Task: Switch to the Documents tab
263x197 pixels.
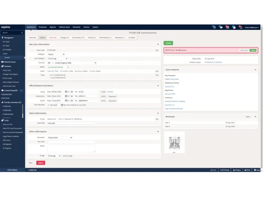Action: click(78, 38)
